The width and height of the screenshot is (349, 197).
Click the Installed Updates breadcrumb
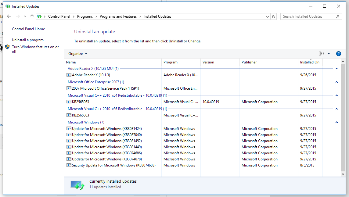[x=157, y=16]
